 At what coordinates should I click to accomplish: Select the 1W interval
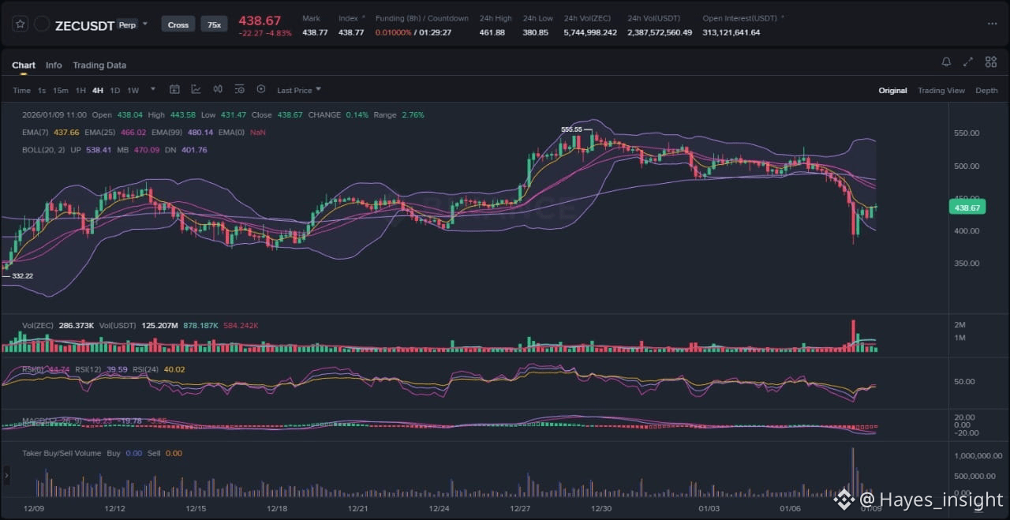(133, 90)
